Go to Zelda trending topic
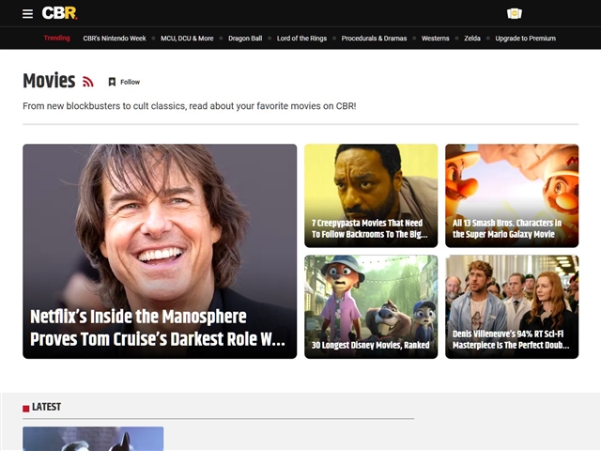Image resolution: width=601 pixels, height=451 pixels. pyautogui.click(x=472, y=39)
